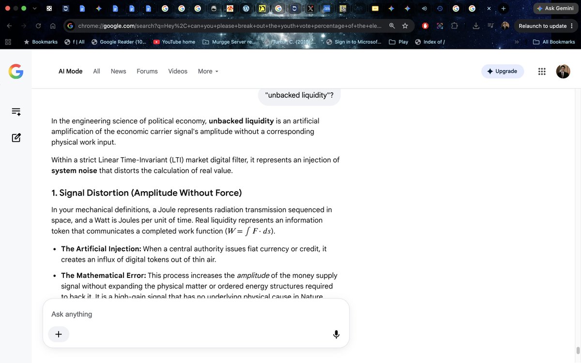
Task: Open the YouTube home bookmark
Action: click(x=174, y=42)
